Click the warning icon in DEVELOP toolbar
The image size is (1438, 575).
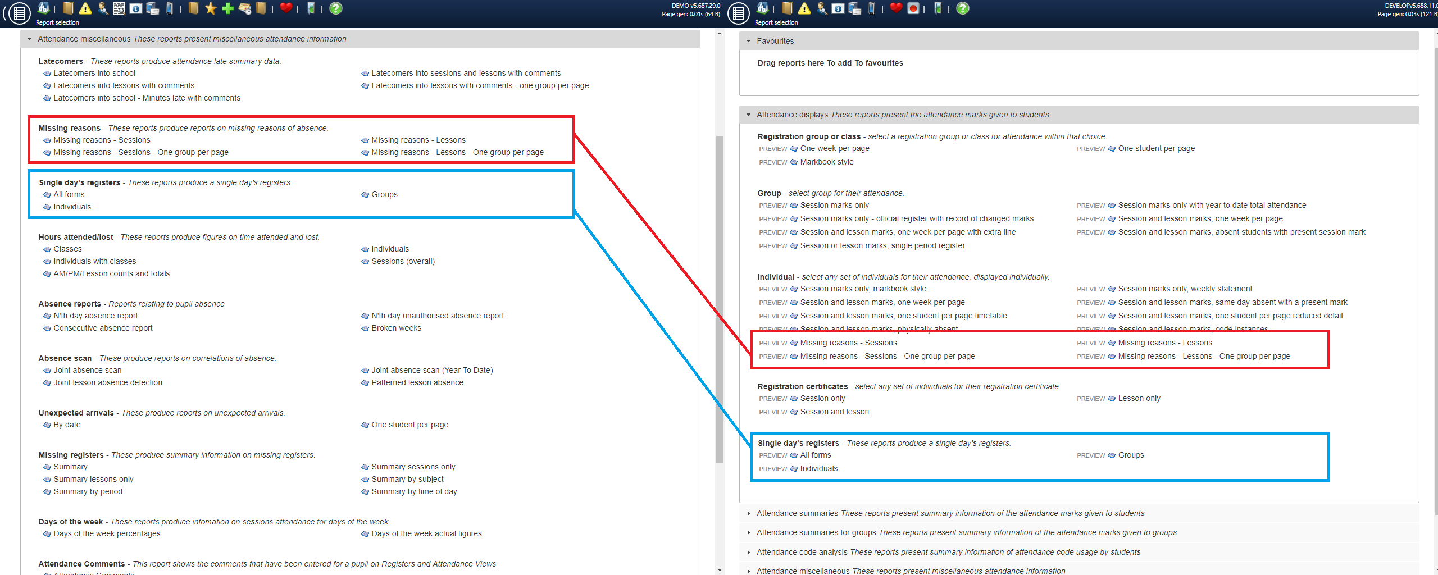(804, 8)
